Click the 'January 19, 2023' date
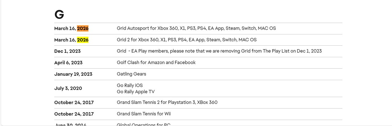This screenshot has height=126, width=392. click(73, 74)
